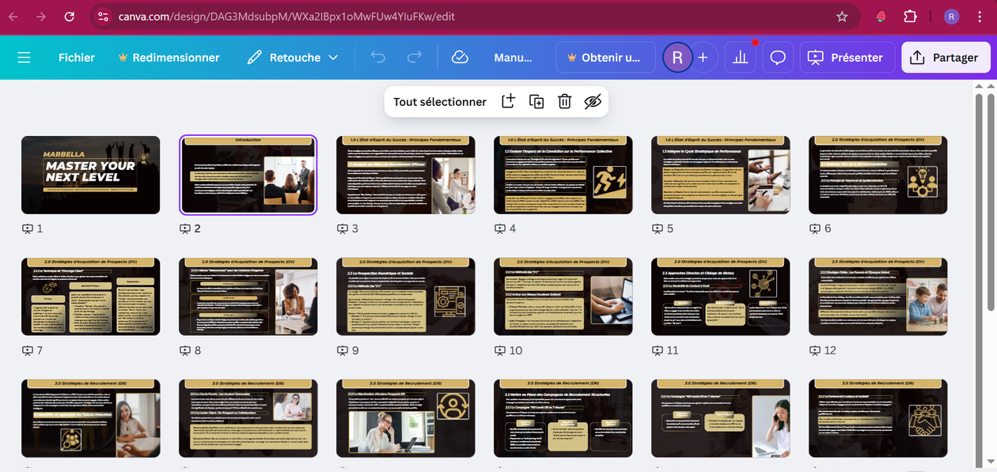This screenshot has height=472, width=997.
Task: Click the R user avatar in the toolbar
Action: pos(677,58)
